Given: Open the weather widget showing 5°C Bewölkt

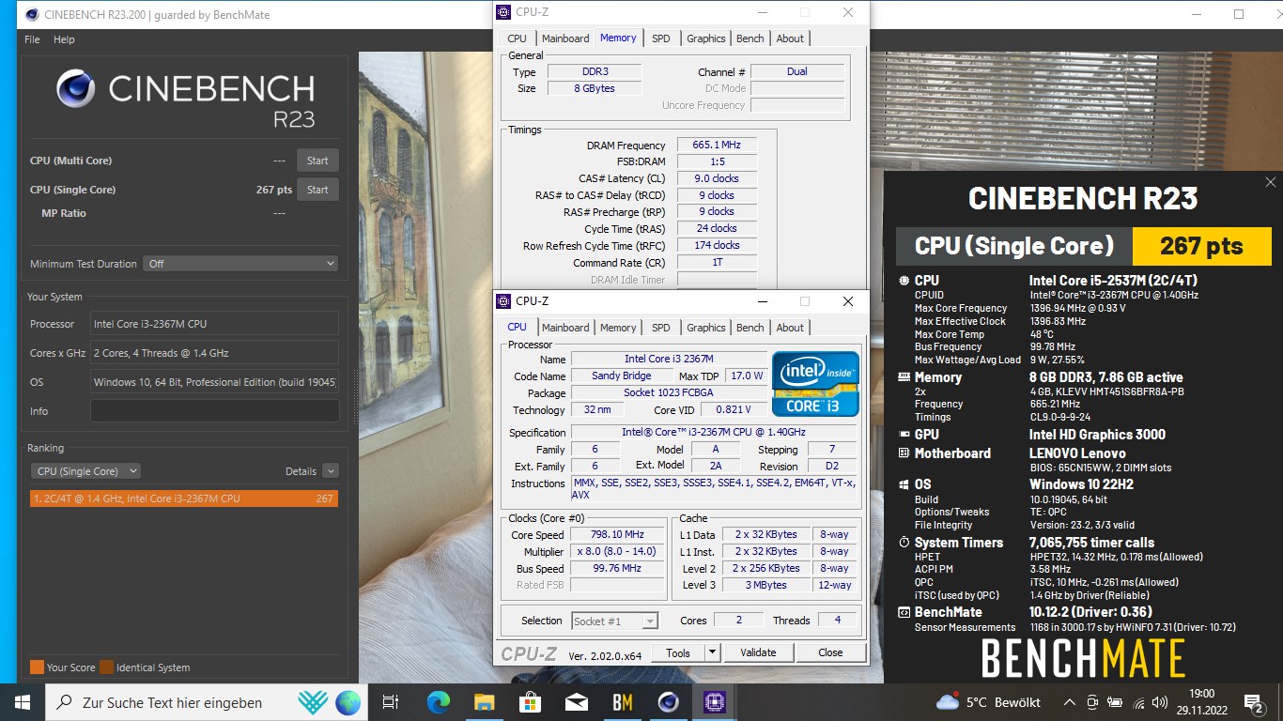Looking at the screenshot, I should (x=988, y=702).
